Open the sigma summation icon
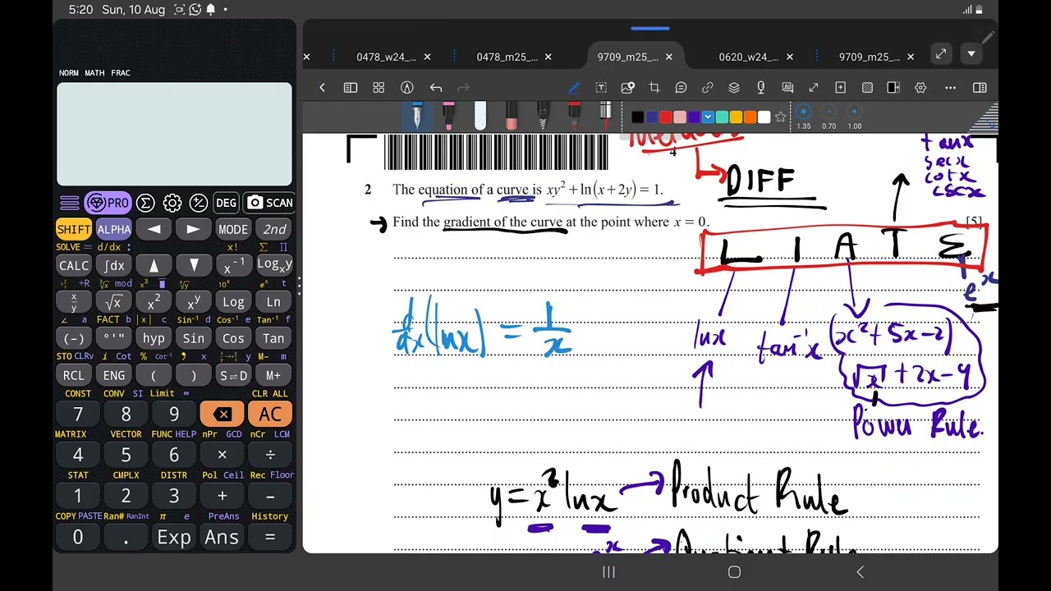The image size is (1051, 591). 145,203
